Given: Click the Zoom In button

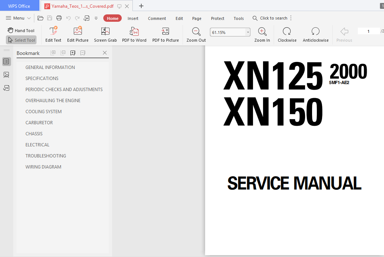Looking at the screenshot, I should pos(262,35).
